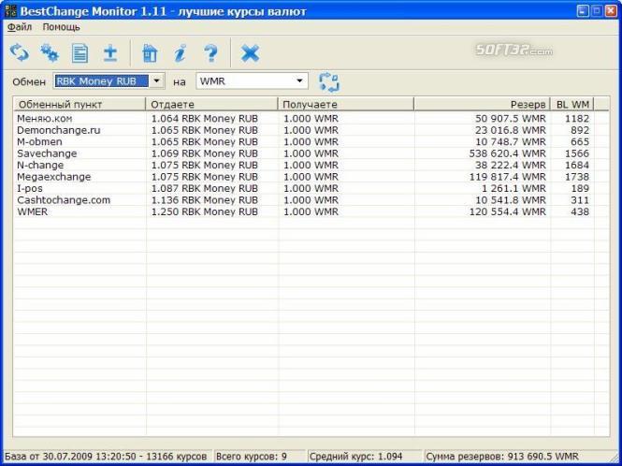
Task: Open the Файл menu
Action: 20,27
